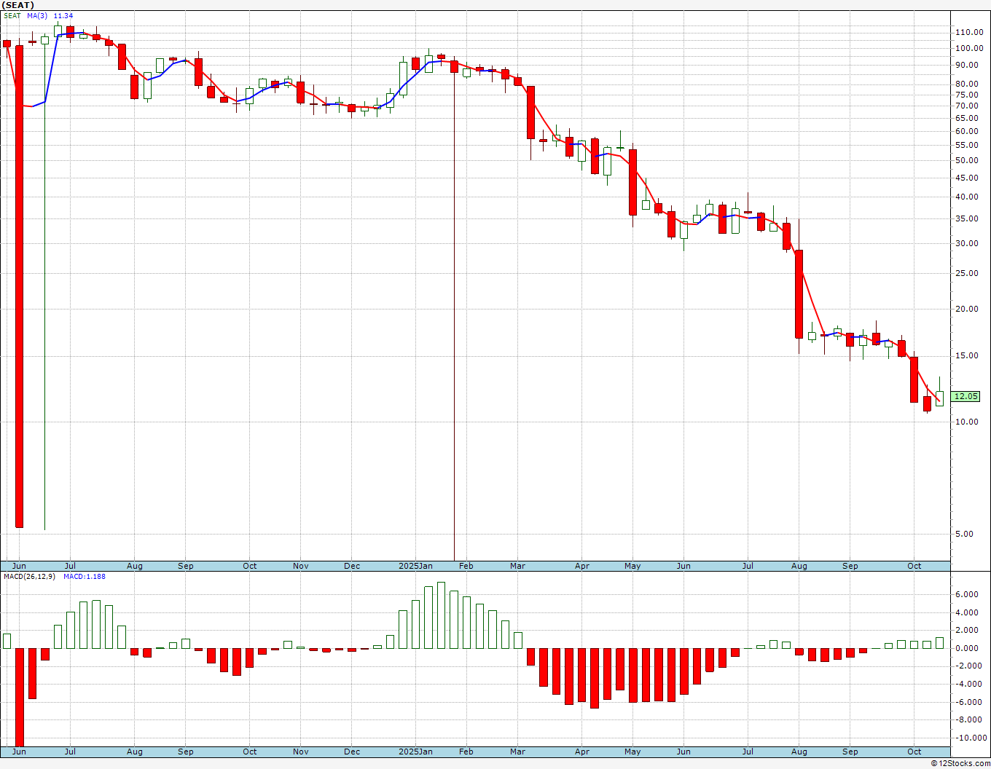The image size is (991, 769).
Task: Click the MA(3) indicator label
Action: [x=38, y=16]
